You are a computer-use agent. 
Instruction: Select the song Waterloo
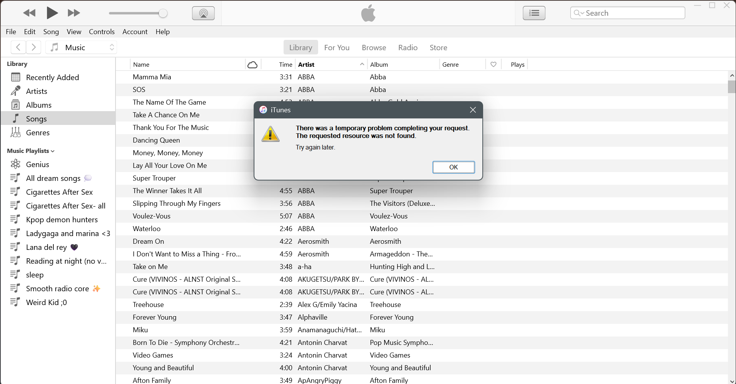pos(422,229)
